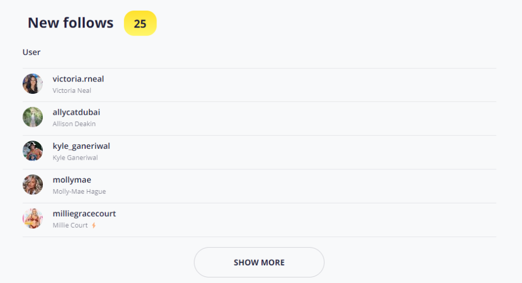Image resolution: width=522 pixels, height=283 pixels.
Task: Click the Kyle Ganeriwal full name text
Action: pyautogui.click(x=75, y=158)
